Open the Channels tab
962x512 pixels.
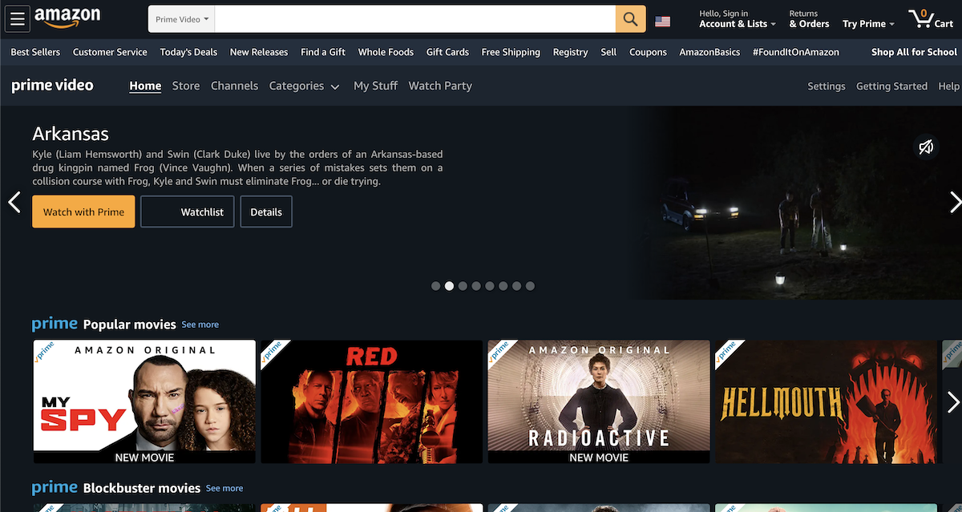coord(234,86)
